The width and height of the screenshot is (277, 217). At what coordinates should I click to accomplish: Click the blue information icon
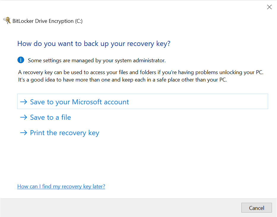21,60
